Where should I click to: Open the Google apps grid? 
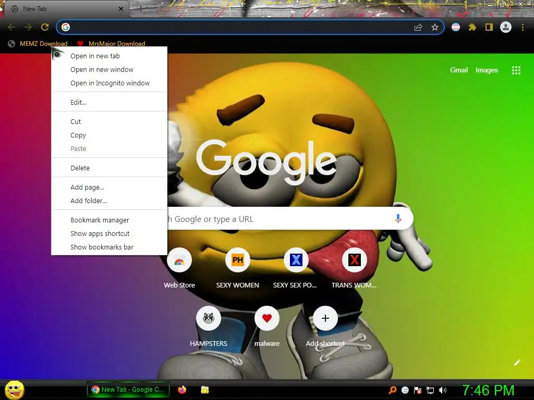pos(516,70)
